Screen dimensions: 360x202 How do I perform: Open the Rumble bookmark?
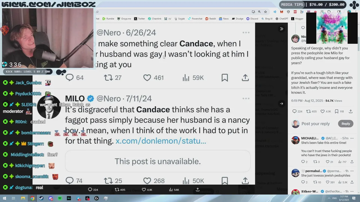tap(108, 19)
